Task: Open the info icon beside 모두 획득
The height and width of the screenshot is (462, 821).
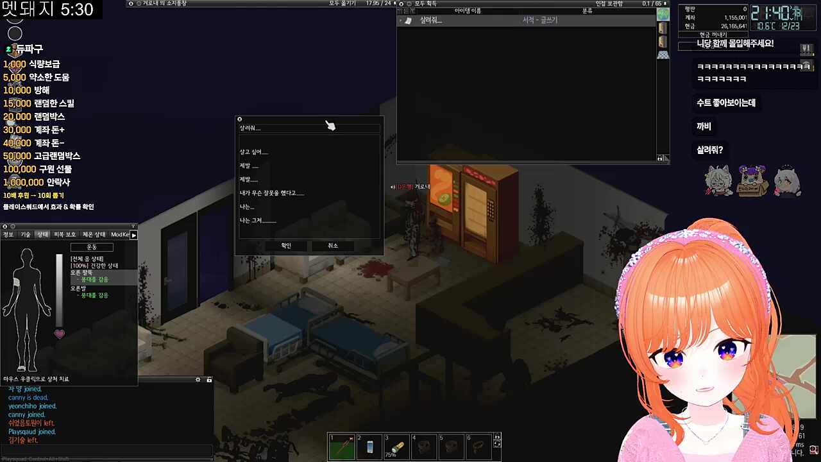Action: click(x=409, y=3)
